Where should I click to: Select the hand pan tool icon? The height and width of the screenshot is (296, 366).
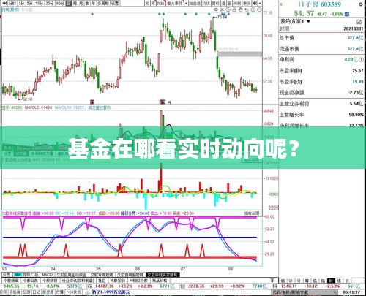pyautogui.click(x=241, y=10)
